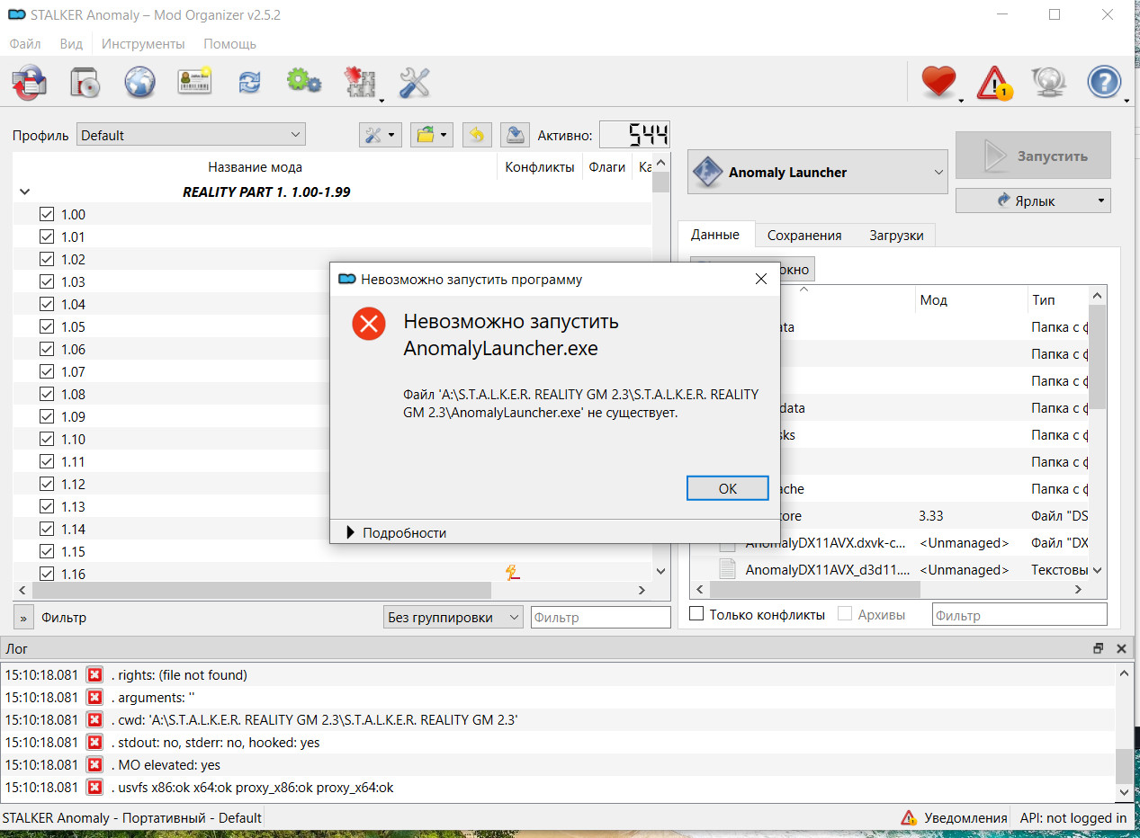Open the Инструменты menu
Screen dimensions: 1140x838
click(143, 43)
